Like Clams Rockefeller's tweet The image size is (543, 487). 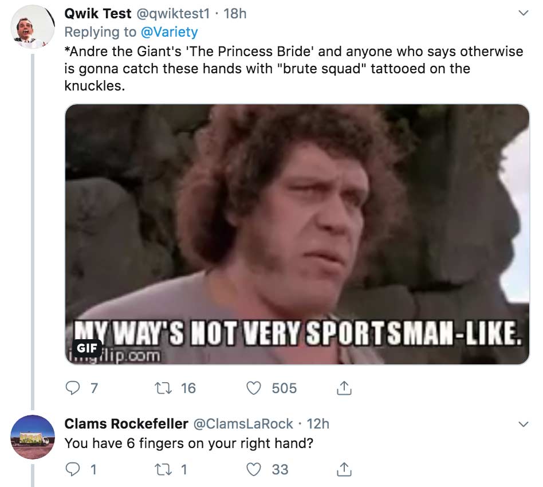[x=254, y=470]
